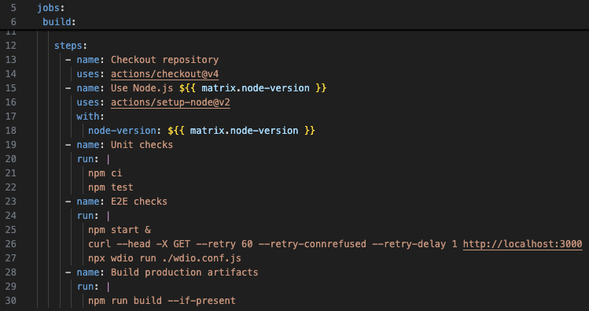Click 'Build production artifacts' step name
This screenshot has height=311, width=589.
point(185,272)
